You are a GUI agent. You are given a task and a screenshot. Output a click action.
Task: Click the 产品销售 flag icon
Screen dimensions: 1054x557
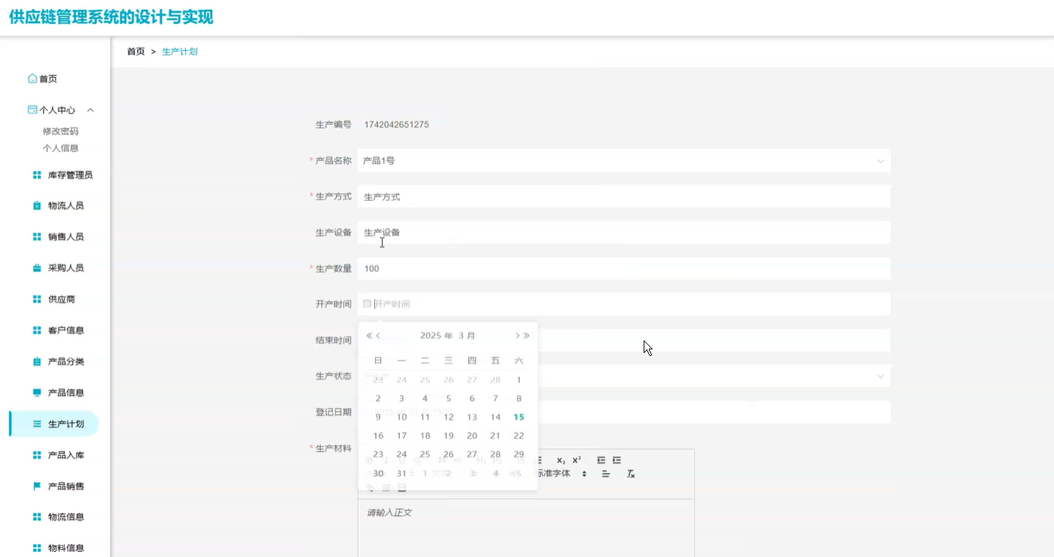[37, 487]
